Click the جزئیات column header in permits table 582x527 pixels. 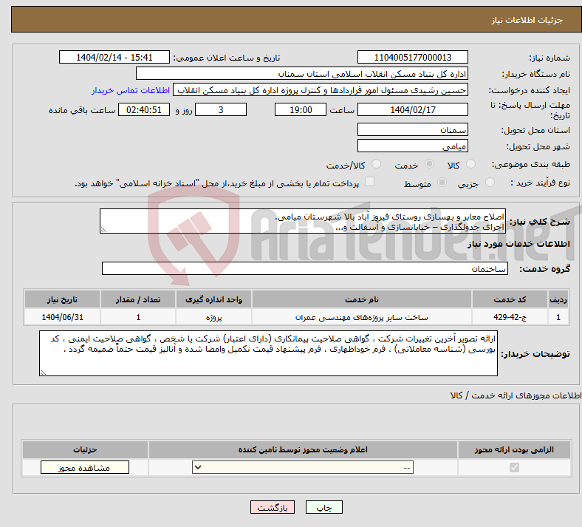[x=85, y=449]
